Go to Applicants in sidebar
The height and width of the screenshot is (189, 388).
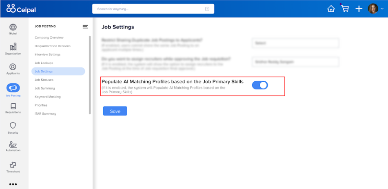tap(13, 69)
